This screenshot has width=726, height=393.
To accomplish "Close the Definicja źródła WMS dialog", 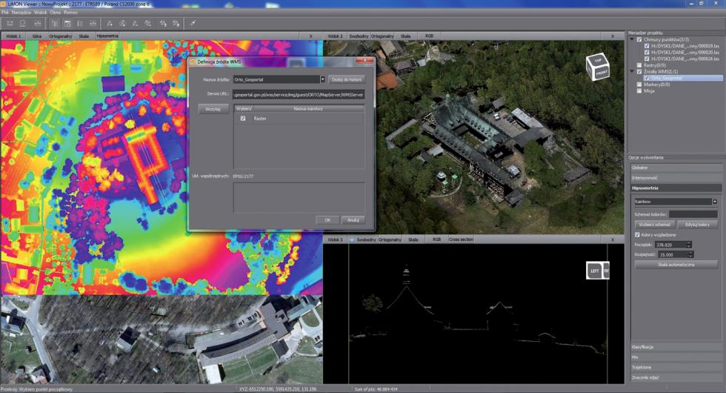I will (x=364, y=61).
